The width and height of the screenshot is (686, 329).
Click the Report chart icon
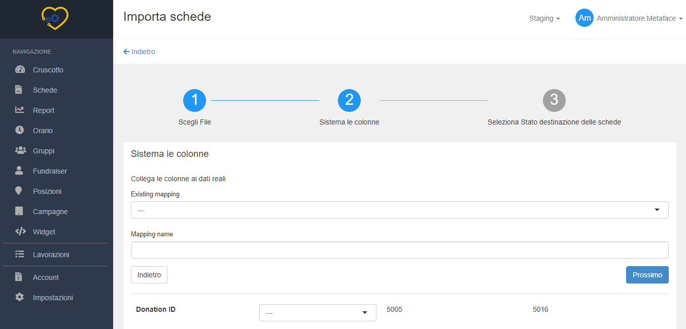[x=20, y=110]
